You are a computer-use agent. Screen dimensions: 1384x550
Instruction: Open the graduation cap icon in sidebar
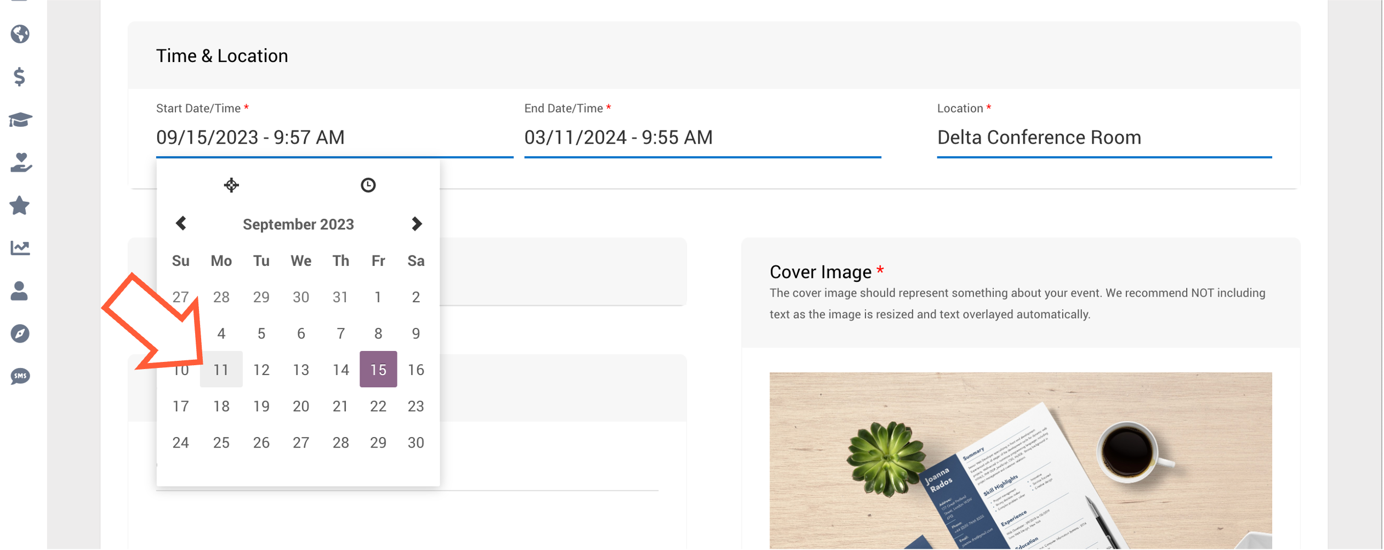[20, 120]
